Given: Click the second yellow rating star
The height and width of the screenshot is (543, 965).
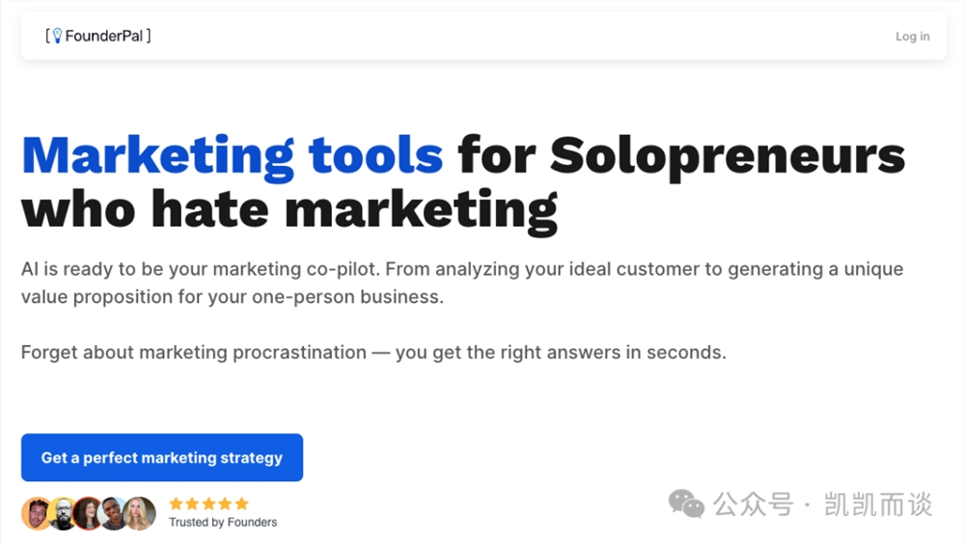Looking at the screenshot, I should [193, 503].
